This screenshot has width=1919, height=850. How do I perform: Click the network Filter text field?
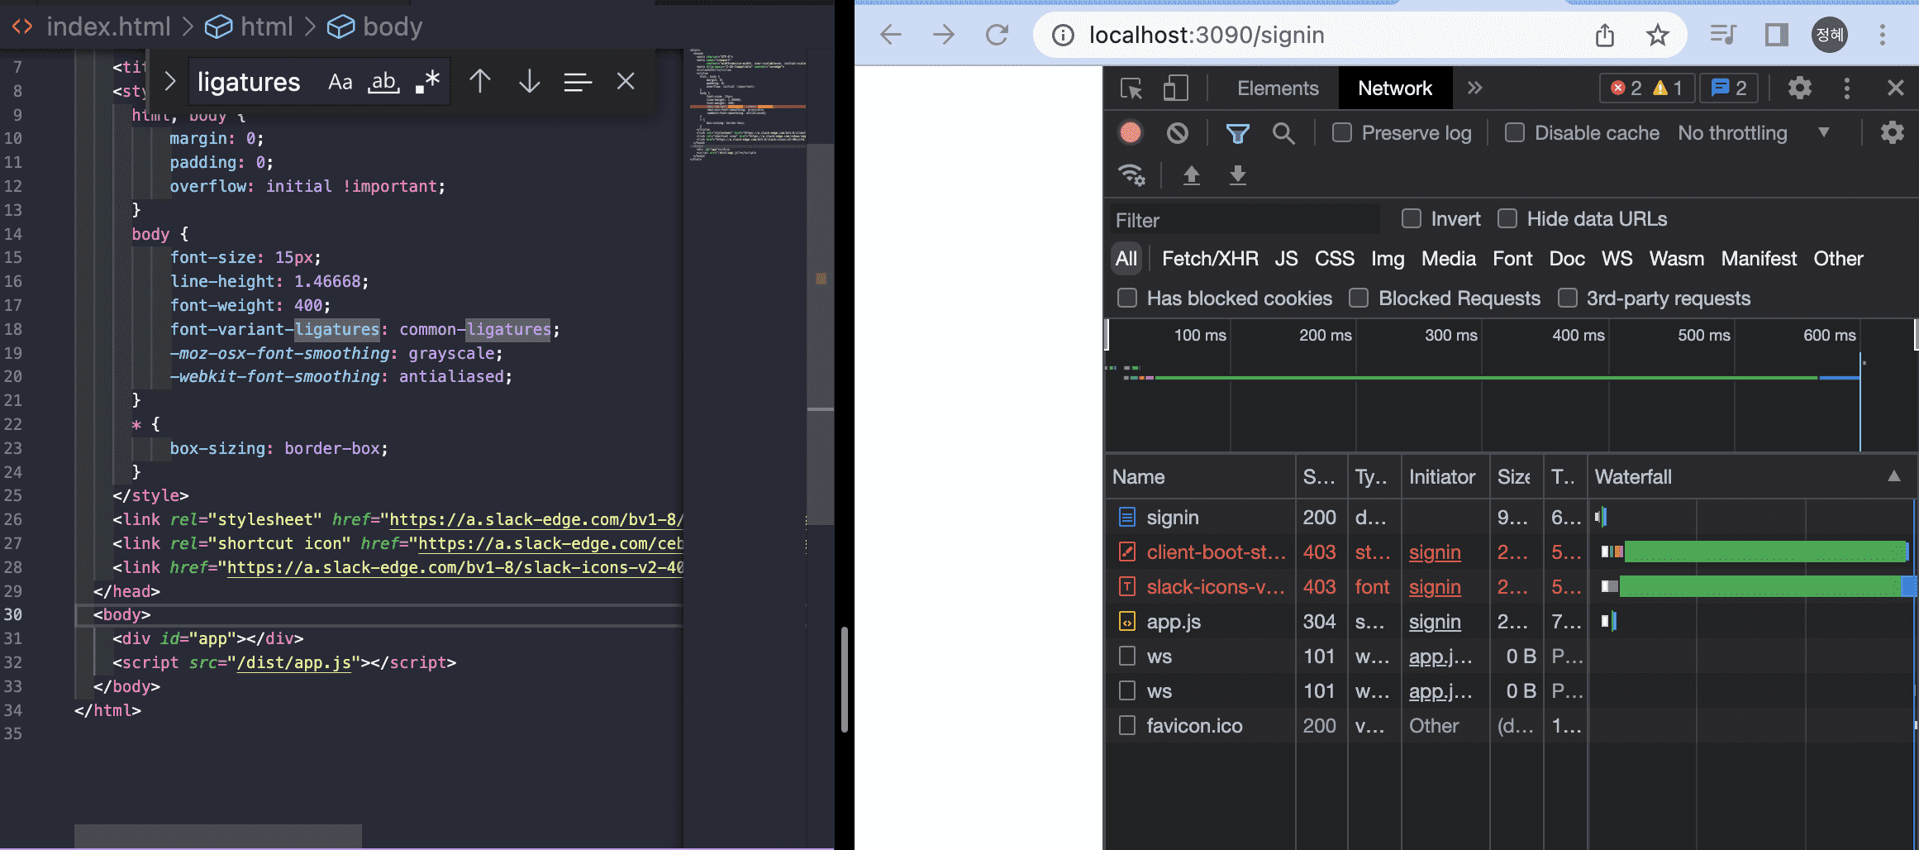tap(1244, 220)
